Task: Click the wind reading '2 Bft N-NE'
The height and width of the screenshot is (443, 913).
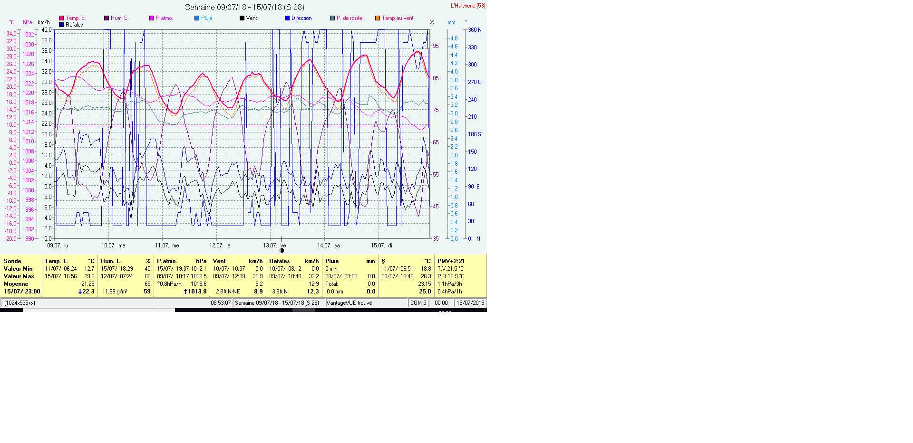Action: click(228, 292)
